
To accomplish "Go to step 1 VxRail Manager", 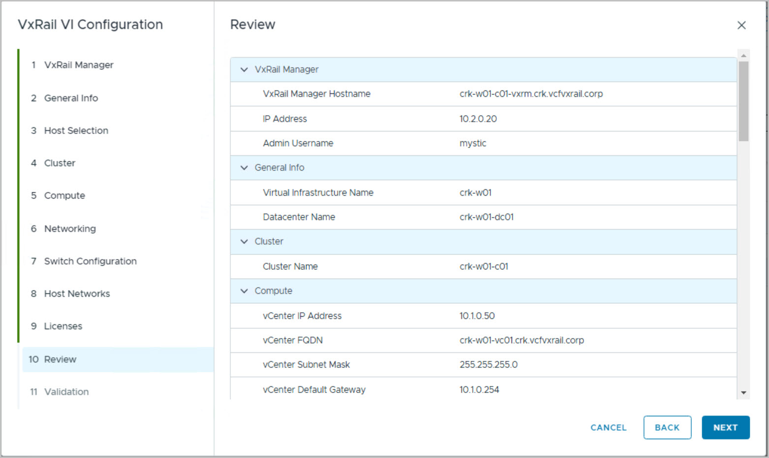I will (78, 65).
